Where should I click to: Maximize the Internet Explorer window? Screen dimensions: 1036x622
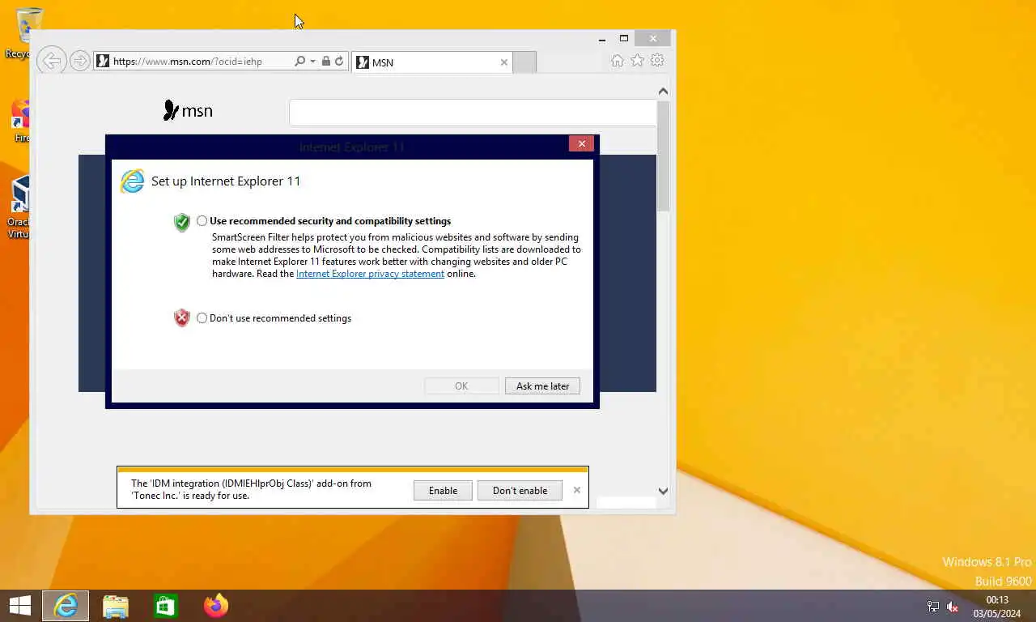[x=624, y=38]
